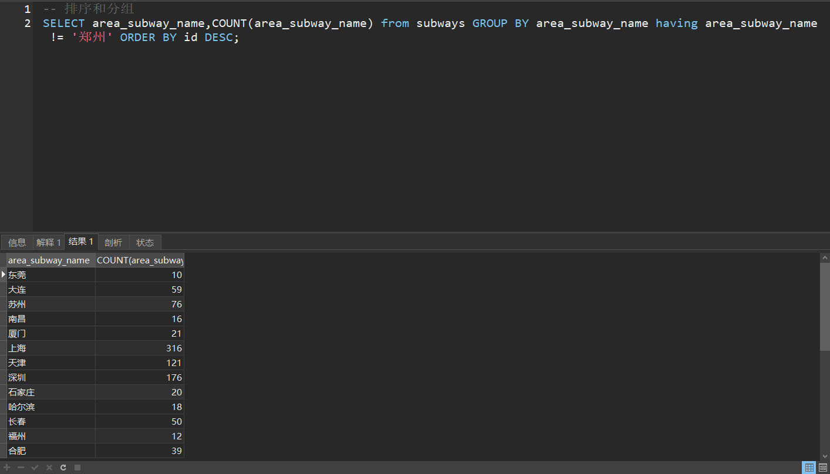830x474 pixels.
Task: Open the 状态 tab
Action: pos(145,242)
